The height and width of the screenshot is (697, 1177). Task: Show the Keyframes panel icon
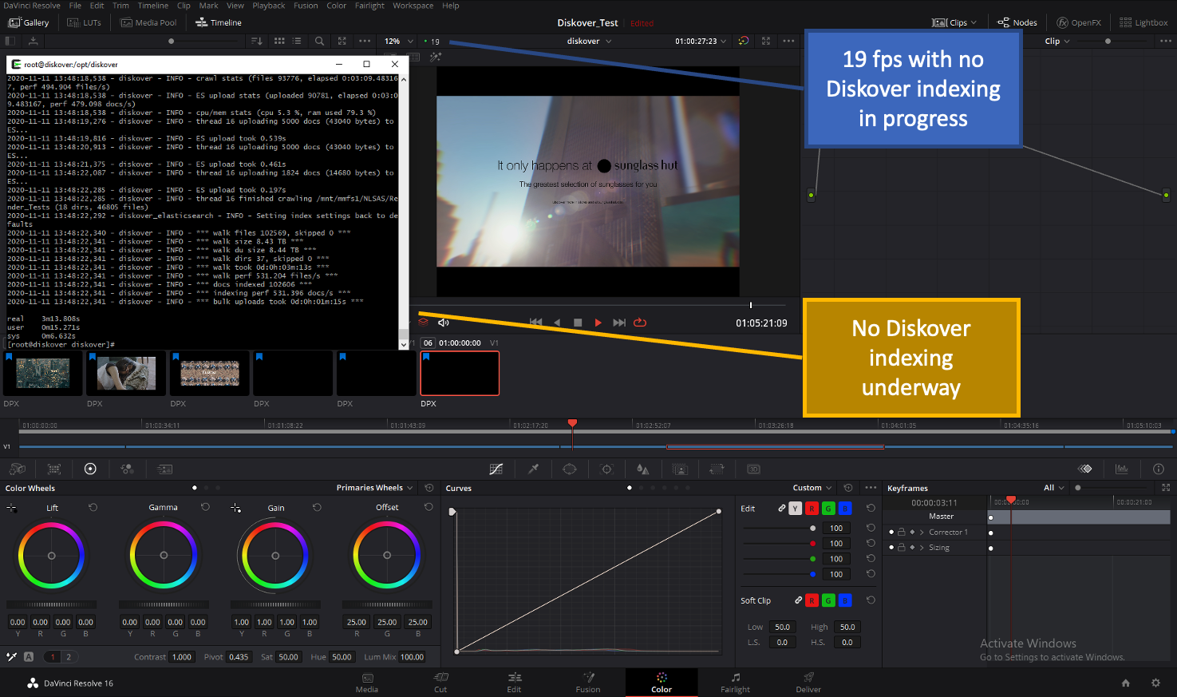[x=1085, y=469]
